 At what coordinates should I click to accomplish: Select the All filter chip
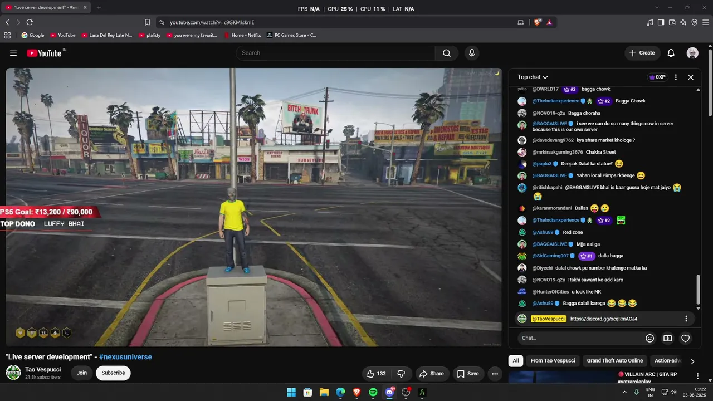[516, 361]
